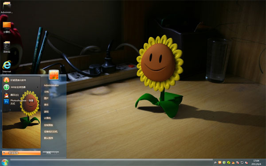
Task: Expand 360安全浏览器 jump list arrow
Action: pos(38,87)
